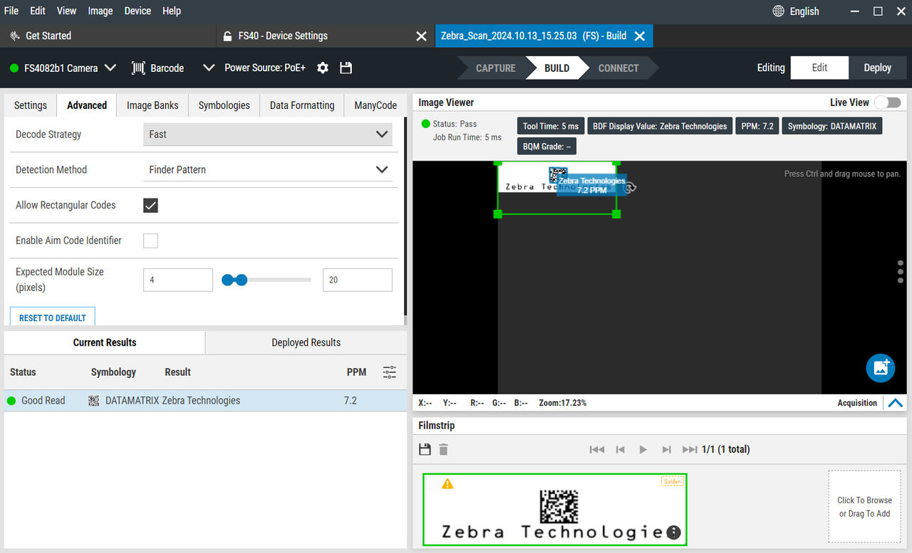Open the Settings tab
Screen dimensions: 912x553
31,105
